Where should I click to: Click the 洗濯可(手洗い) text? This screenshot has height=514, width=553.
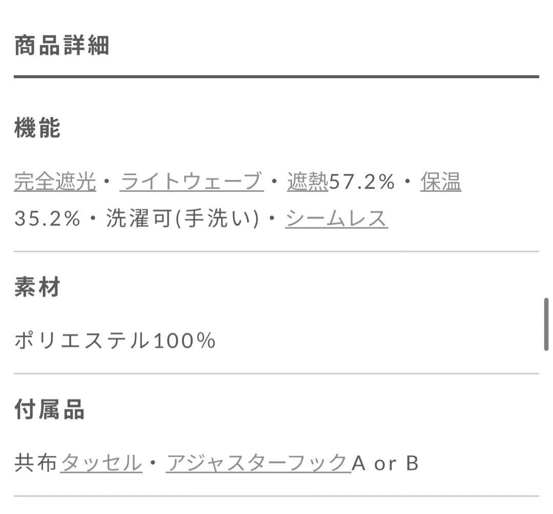182,219
